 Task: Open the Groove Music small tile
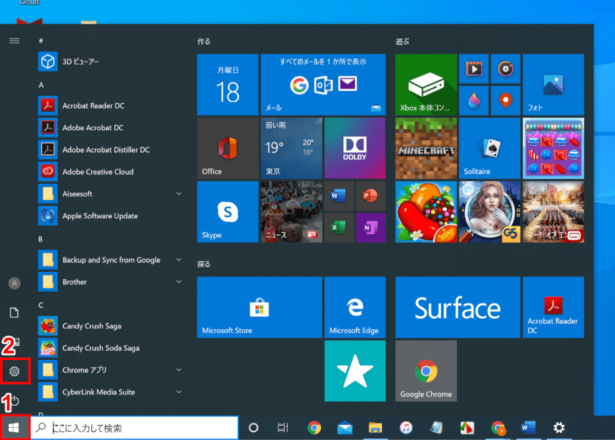coord(506,69)
